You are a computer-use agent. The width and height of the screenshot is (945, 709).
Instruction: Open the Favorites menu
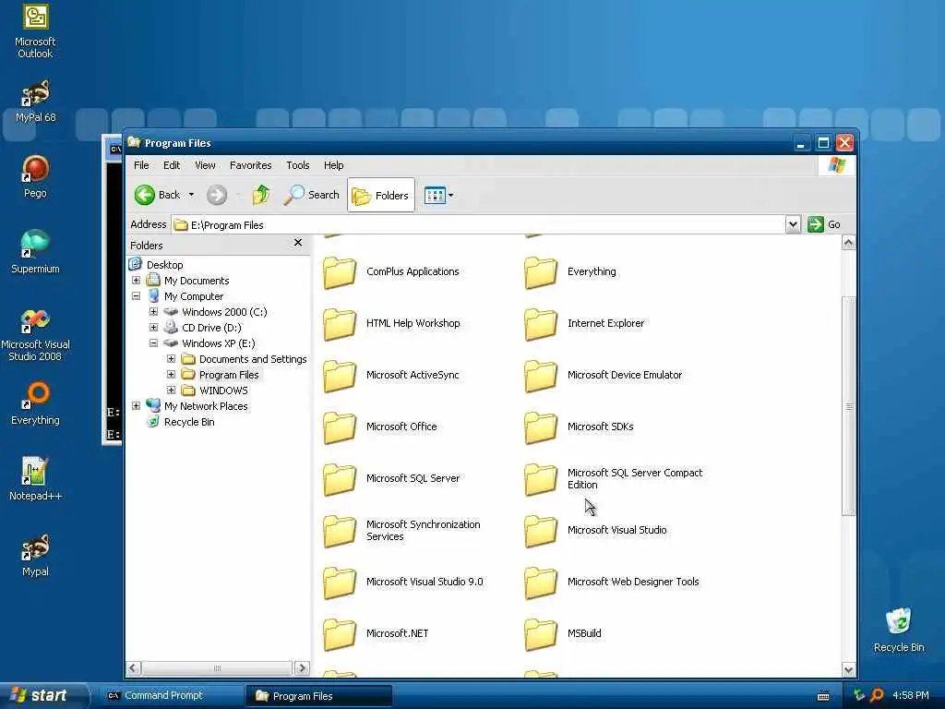(251, 165)
